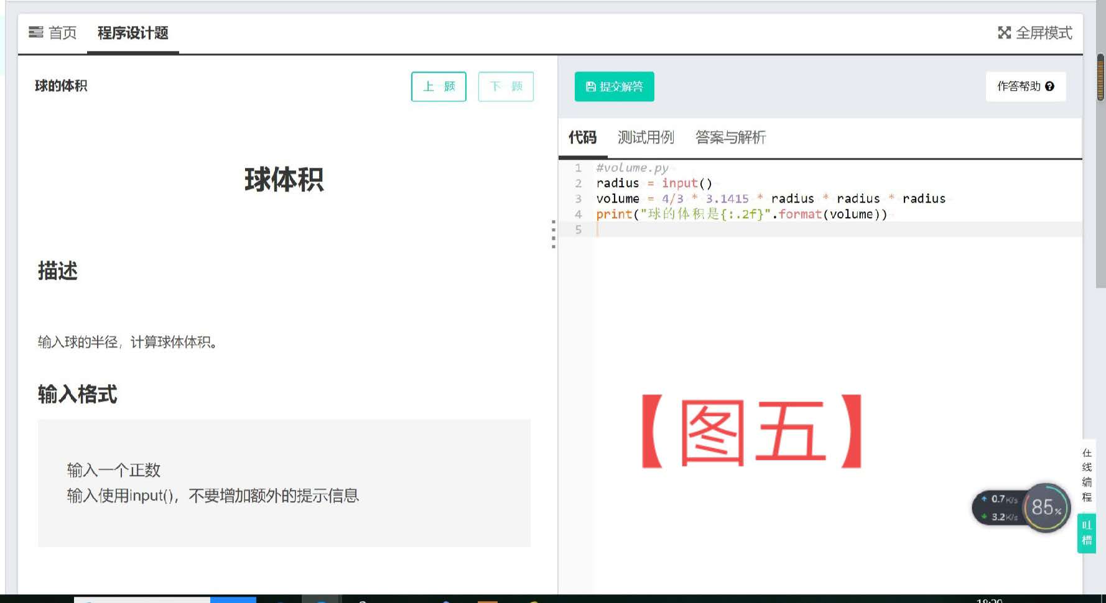
Task: Click the 球体积 problem title
Action: click(284, 180)
